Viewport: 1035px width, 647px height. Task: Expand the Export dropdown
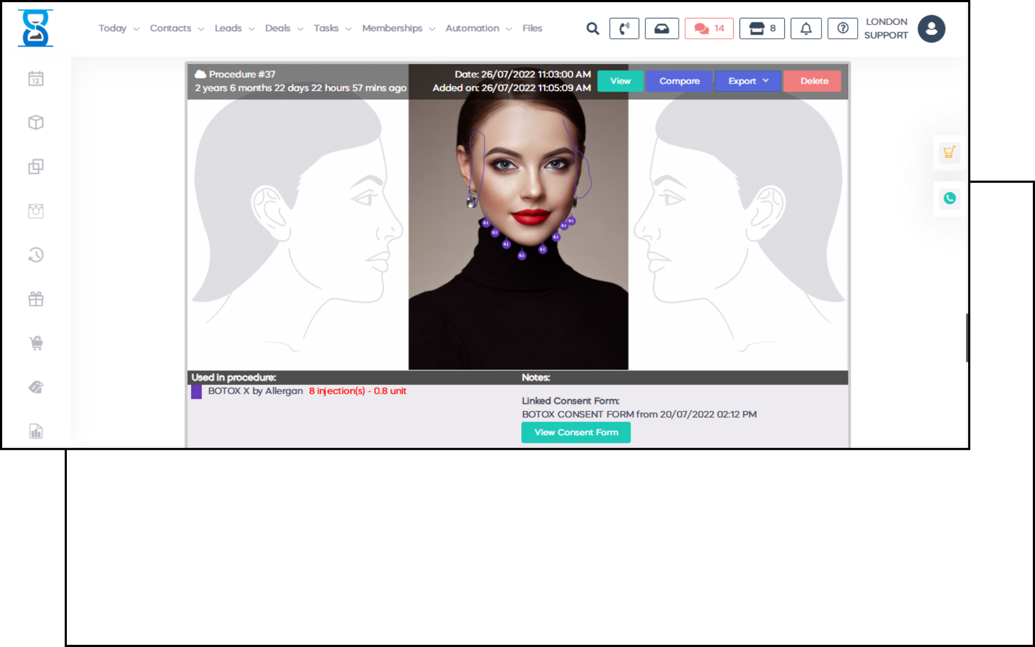[x=747, y=81]
